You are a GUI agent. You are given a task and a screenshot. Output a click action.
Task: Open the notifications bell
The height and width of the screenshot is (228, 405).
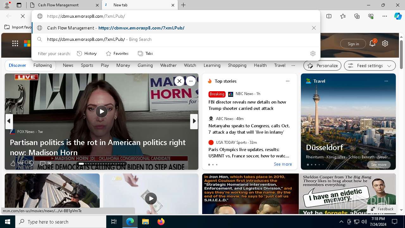(372, 44)
